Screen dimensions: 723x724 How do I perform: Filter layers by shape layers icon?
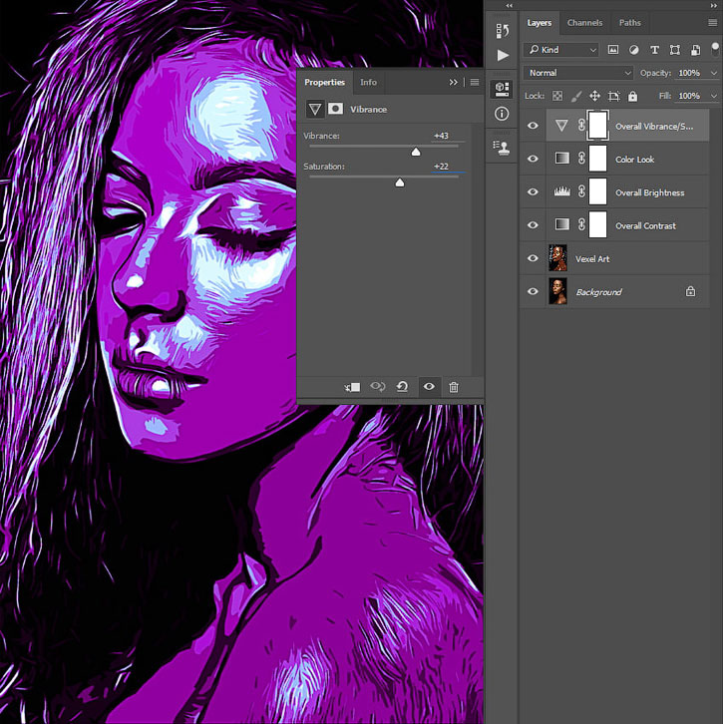pos(675,50)
